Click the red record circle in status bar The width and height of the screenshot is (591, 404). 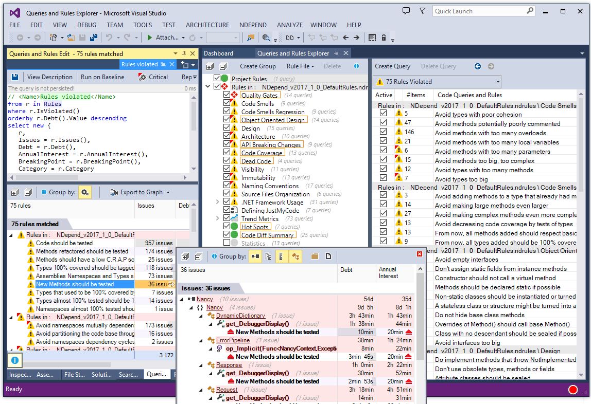tap(573, 390)
